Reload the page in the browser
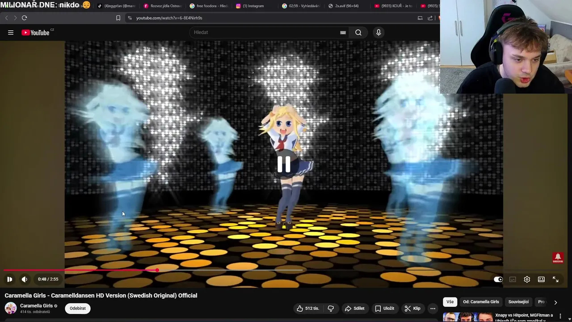Screen dimensions: 572x322 tap(25, 18)
